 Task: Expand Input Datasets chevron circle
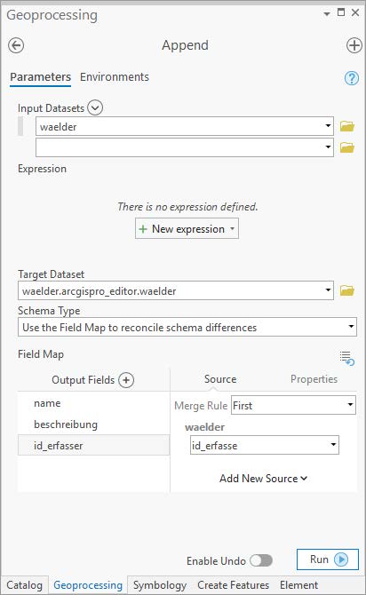click(95, 107)
